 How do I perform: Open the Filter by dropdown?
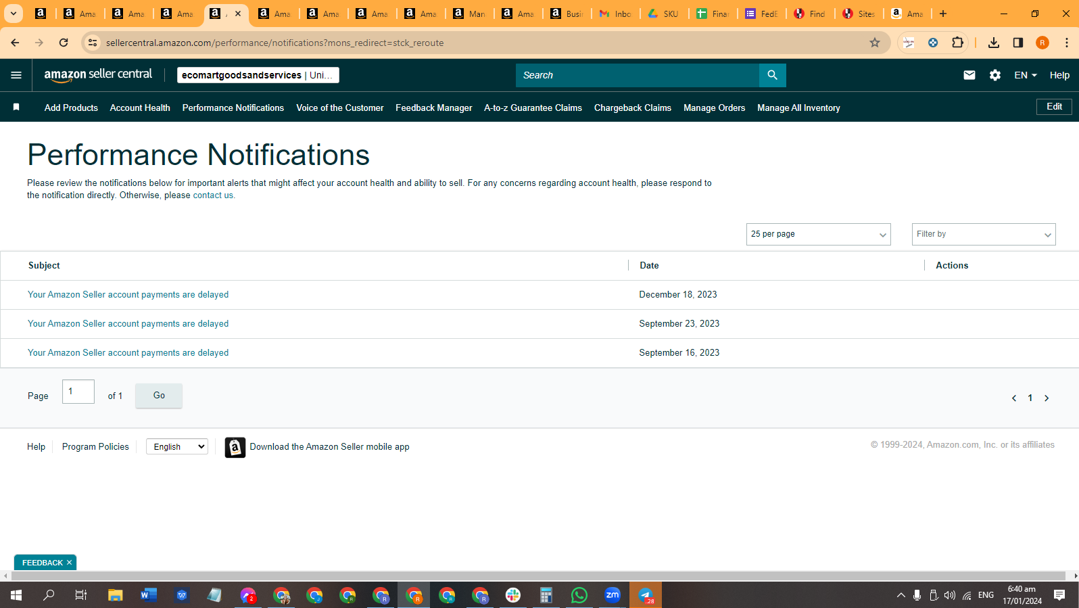[984, 234]
